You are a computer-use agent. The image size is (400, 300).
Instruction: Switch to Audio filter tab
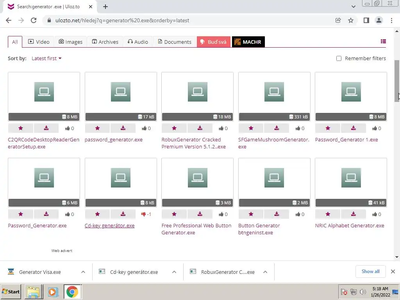[138, 42]
